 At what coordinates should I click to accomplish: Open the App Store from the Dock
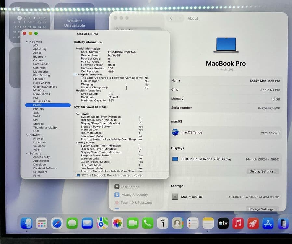pyautogui.click(x=268, y=223)
